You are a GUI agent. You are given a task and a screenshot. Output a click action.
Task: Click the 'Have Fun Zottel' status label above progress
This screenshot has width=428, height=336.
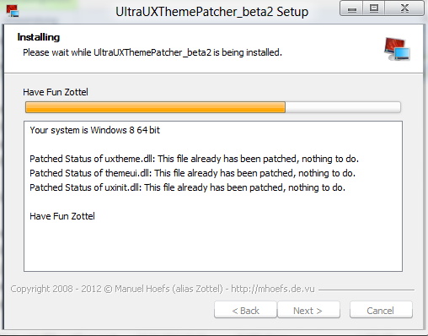tap(56, 92)
